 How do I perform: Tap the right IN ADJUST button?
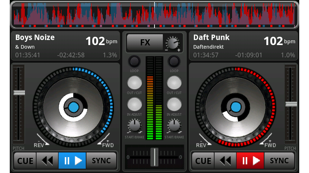click(x=174, y=104)
